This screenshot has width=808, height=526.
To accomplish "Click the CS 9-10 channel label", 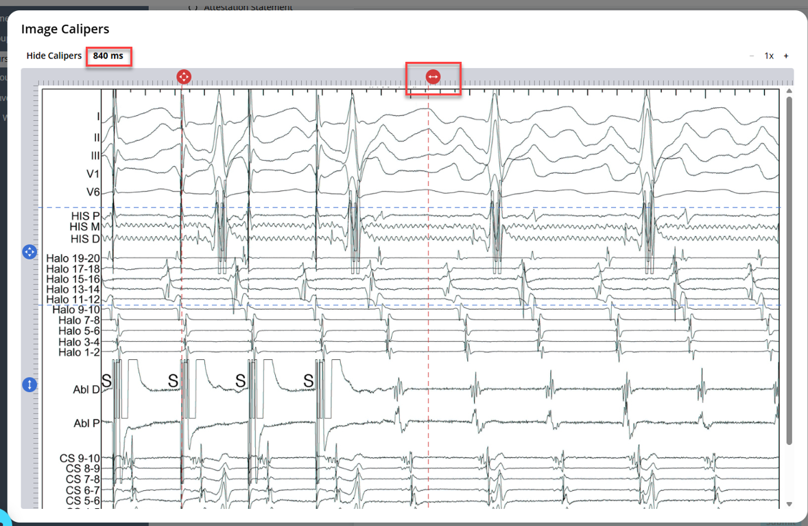I will coord(80,459).
